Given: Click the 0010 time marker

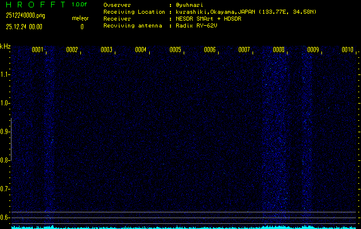Looking at the screenshot, I should click(347, 50).
